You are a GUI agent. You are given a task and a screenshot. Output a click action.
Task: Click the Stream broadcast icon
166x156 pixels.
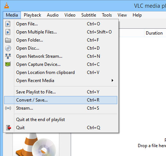pos(8,108)
